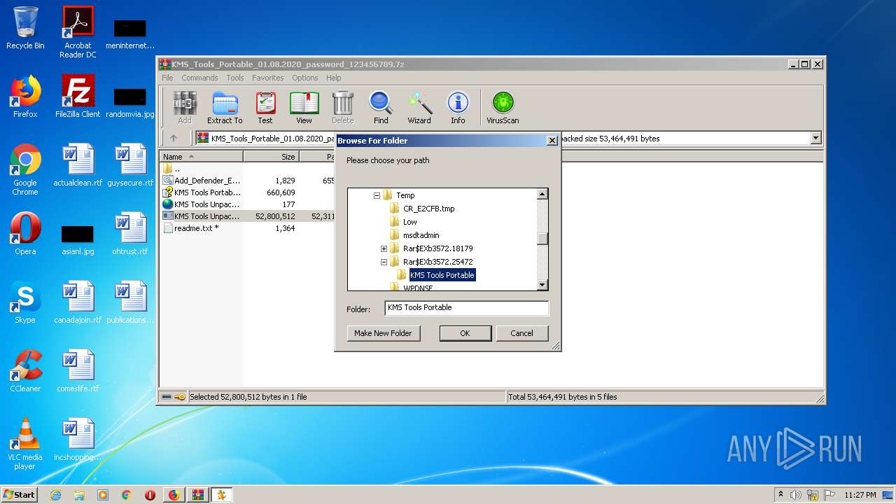Open Opera desktop shortcut
The width and height of the screenshot is (896, 504).
tap(25, 234)
